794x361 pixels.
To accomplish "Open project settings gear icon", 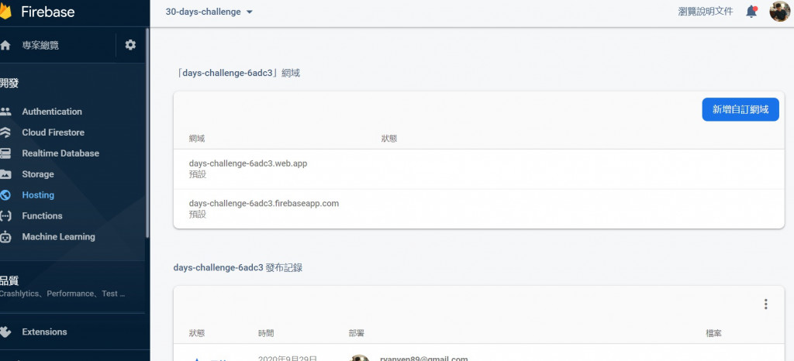I will click(x=130, y=45).
